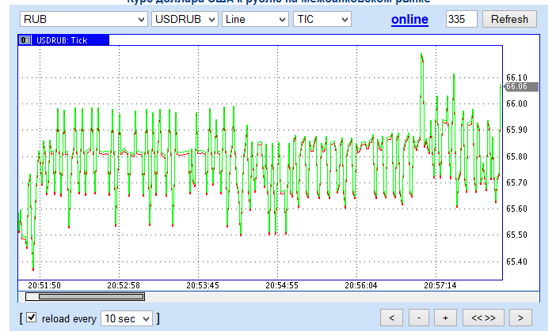Click the 20:56:04 time axis label
The height and width of the screenshot is (331, 556).
361,285
